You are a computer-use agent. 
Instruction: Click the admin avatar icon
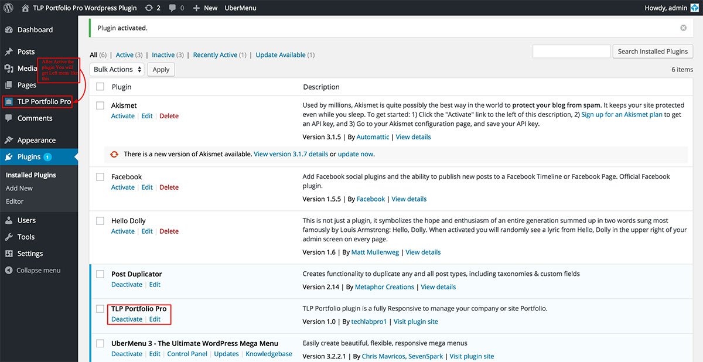click(695, 8)
